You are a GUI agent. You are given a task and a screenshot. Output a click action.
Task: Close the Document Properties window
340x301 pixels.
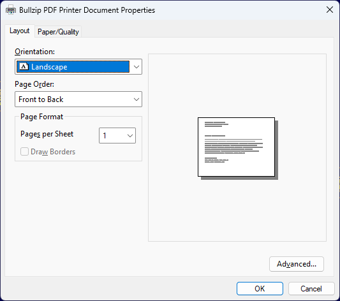330,10
